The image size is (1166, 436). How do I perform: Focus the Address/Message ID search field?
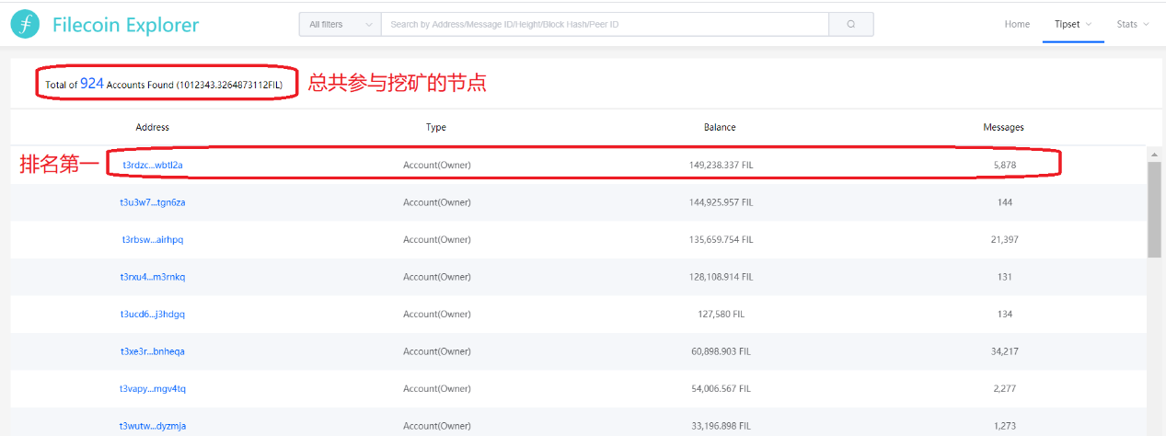[605, 25]
